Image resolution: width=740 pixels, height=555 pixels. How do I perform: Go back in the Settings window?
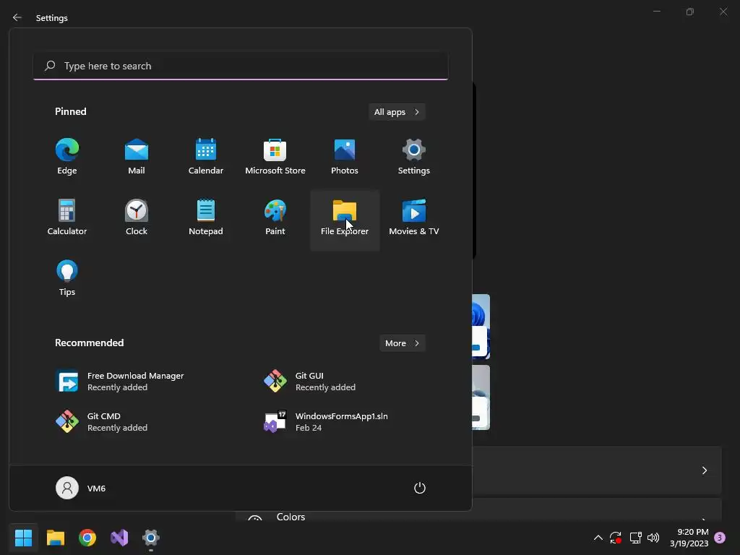17,17
